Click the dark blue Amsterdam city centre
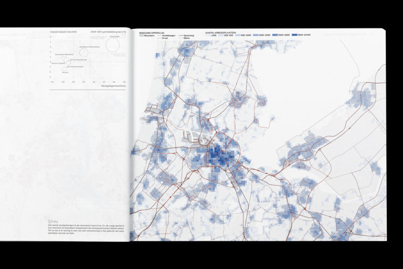 (x=218, y=155)
